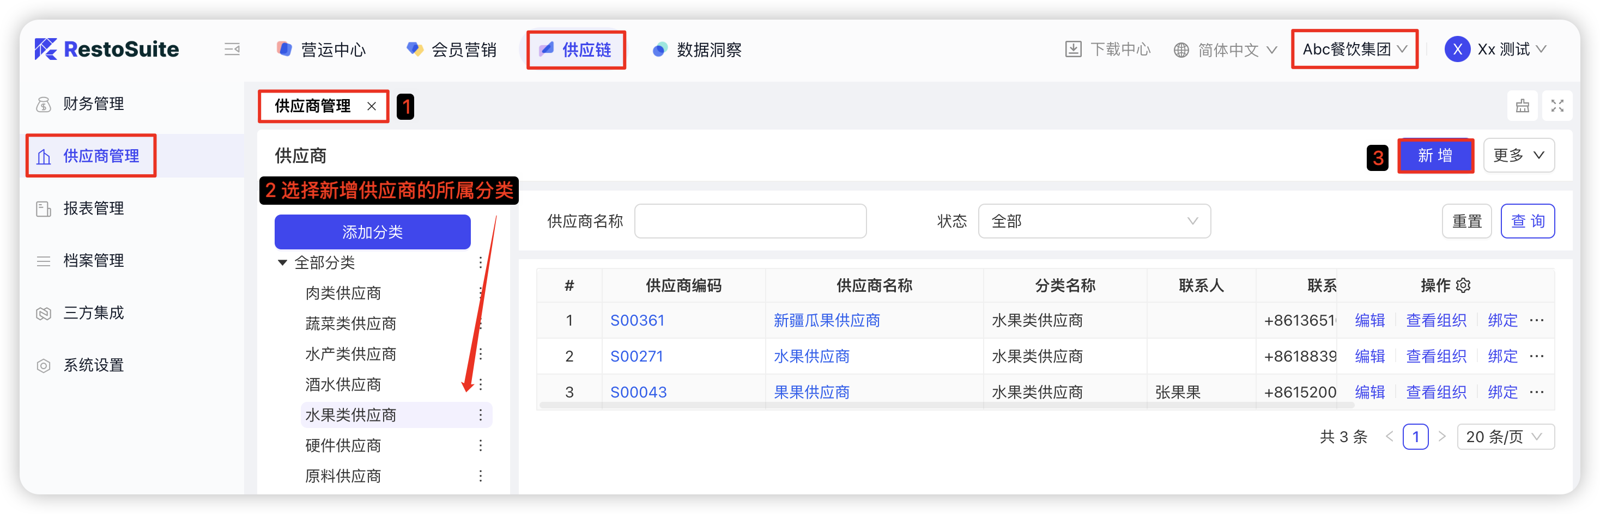Open the 20 条/页 page size selector
The height and width of the screenshot is (514, 1600).
click(1504, 437)
